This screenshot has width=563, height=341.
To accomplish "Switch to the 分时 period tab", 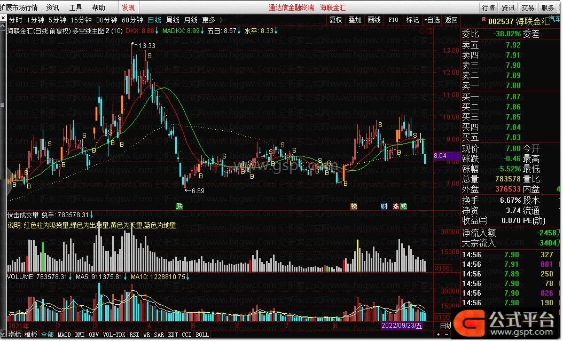I will tap(15, 20).
